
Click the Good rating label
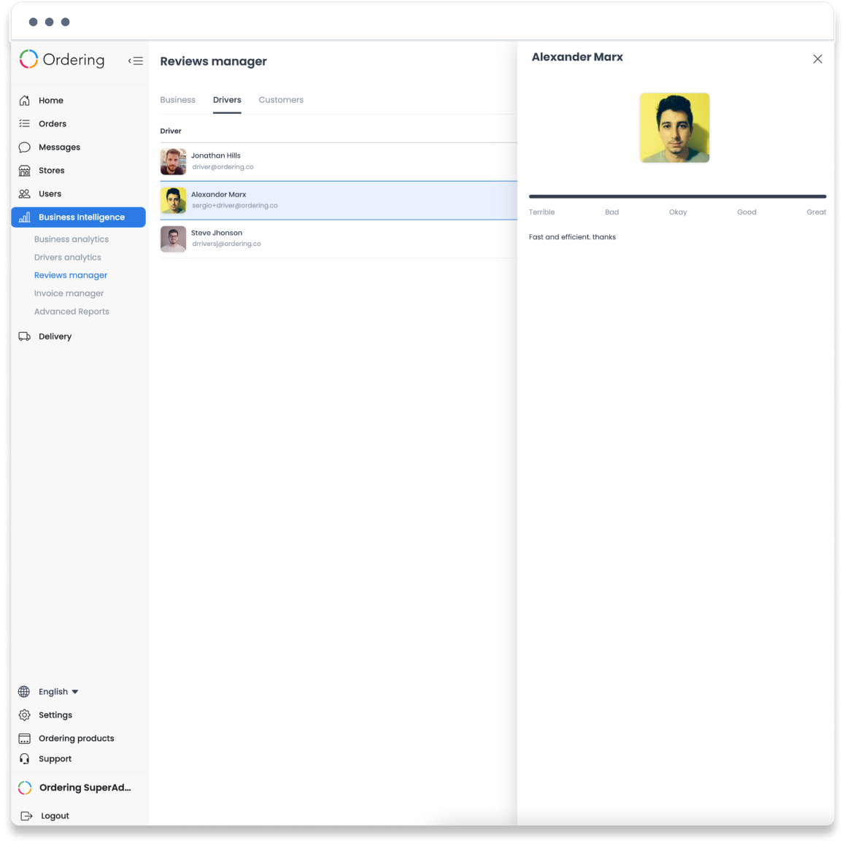(747, 212)
